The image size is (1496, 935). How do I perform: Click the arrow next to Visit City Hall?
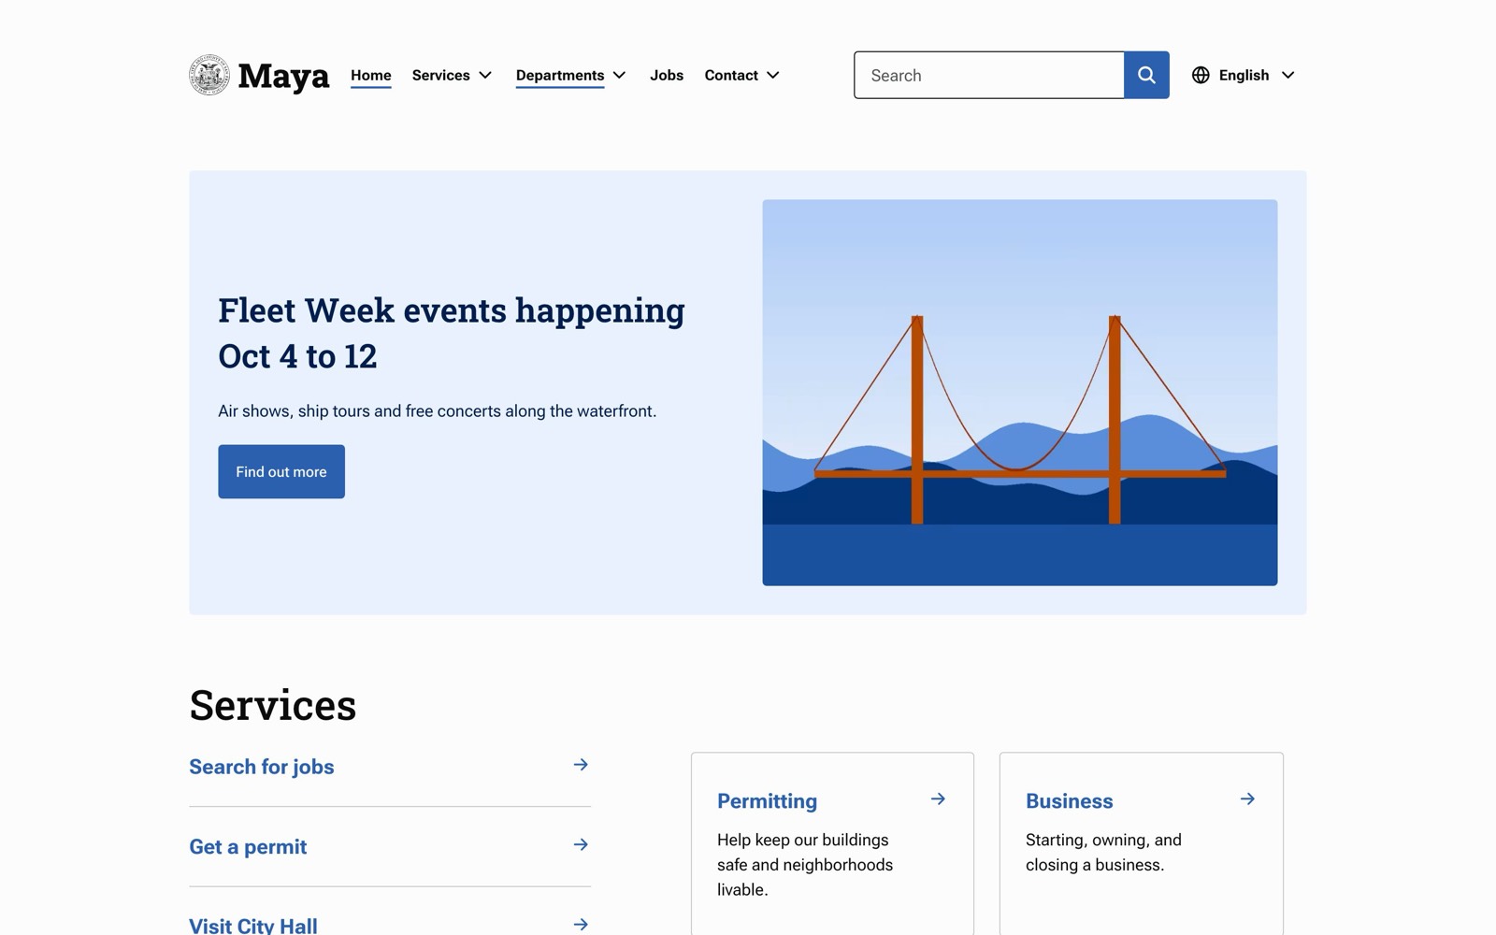(581, 924)
